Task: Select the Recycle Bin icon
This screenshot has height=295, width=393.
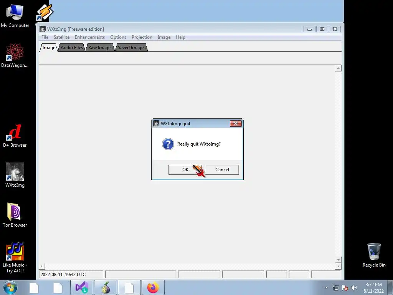Action: 374,255
